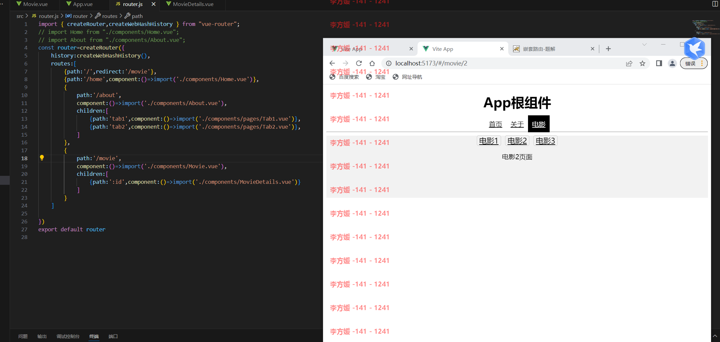The width and height of the screenshot is (720, 342).
Task: Bookmark this page with the star icon
Action: point(642,63)
